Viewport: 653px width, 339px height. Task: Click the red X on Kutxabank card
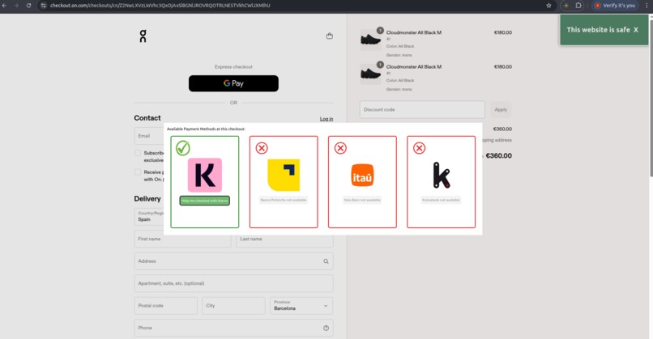(419, 148)
